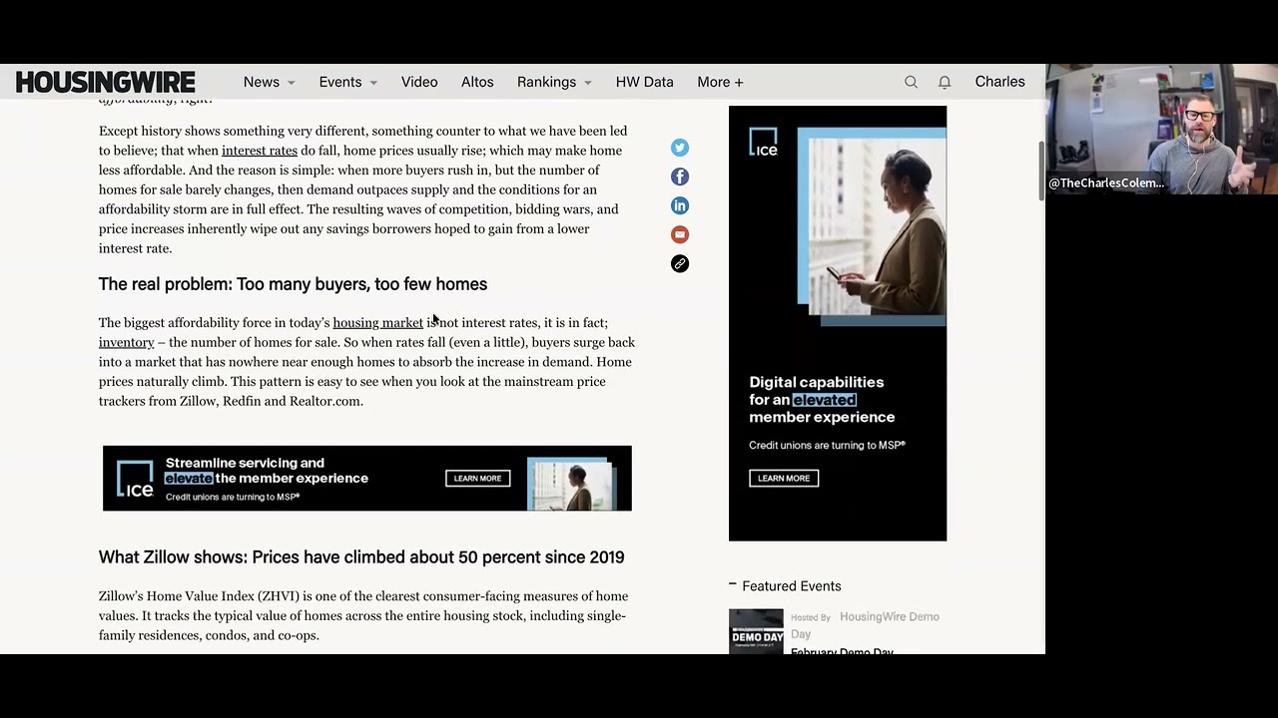This screenshot has height=718, width=1278.
Task: Open the Charles account menu
Action: pyautogui.click(x=999, y=82)
